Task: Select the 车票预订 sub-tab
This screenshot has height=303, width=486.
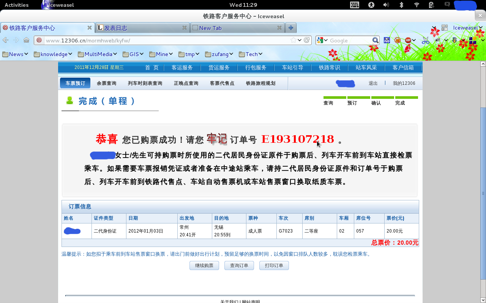Action: (75, 83)
